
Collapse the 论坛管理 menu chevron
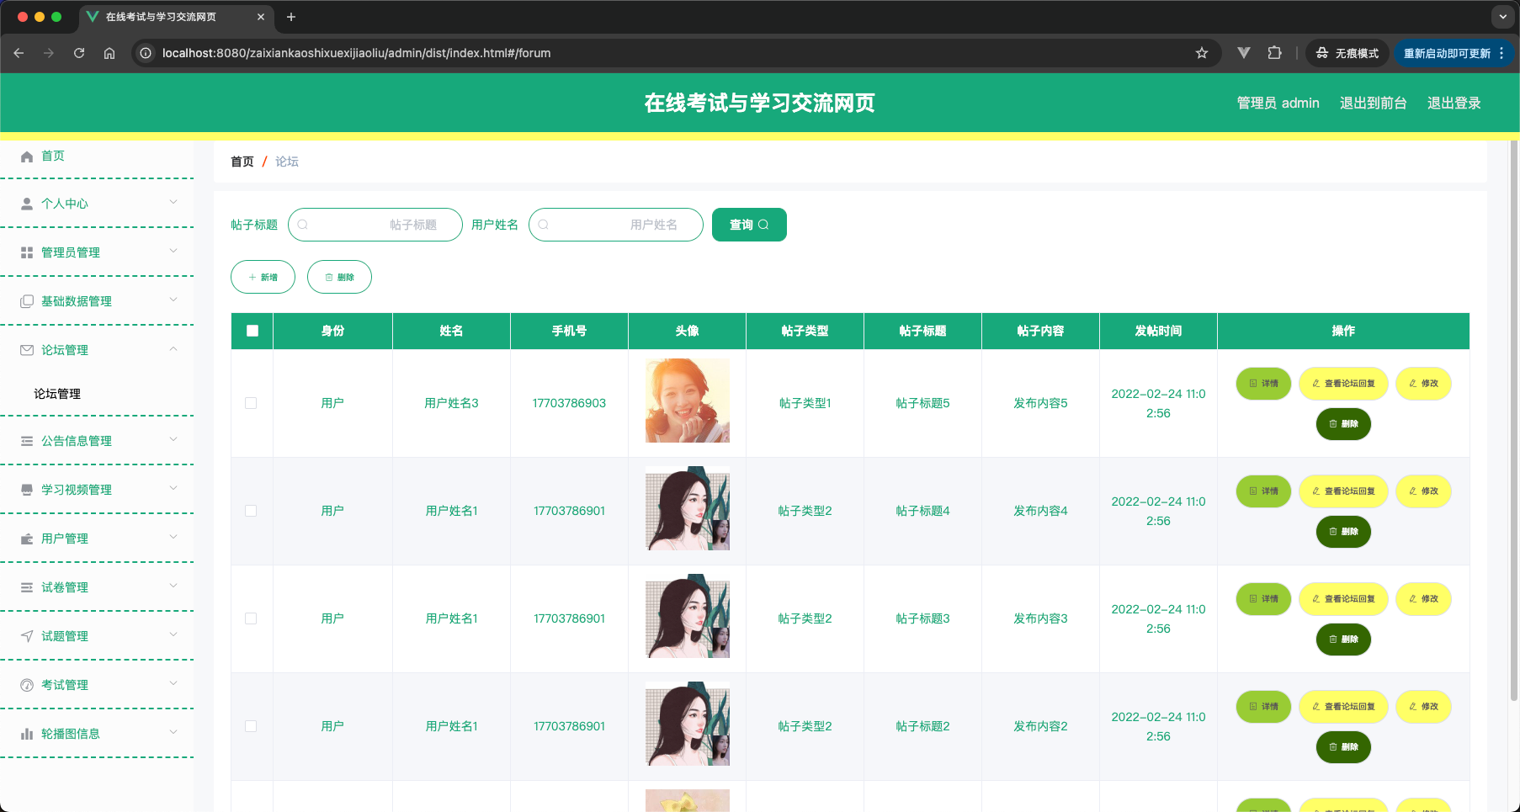point(173,348)
